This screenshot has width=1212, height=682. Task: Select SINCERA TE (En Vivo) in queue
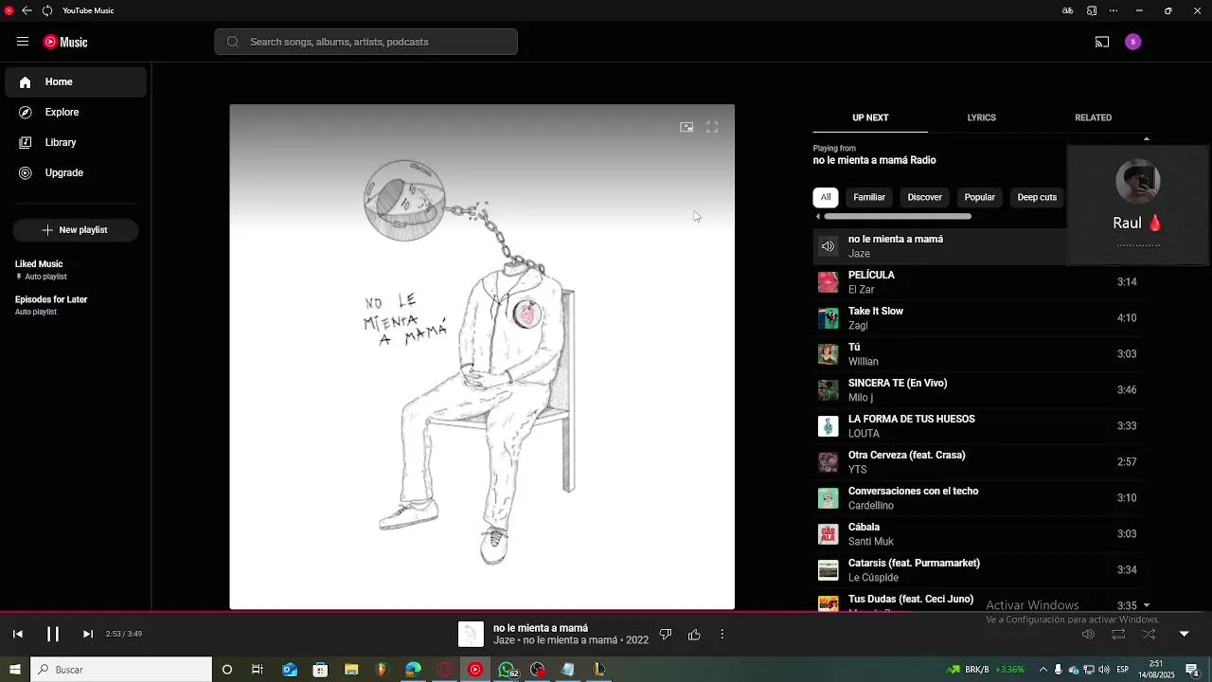tap(977, 390)
